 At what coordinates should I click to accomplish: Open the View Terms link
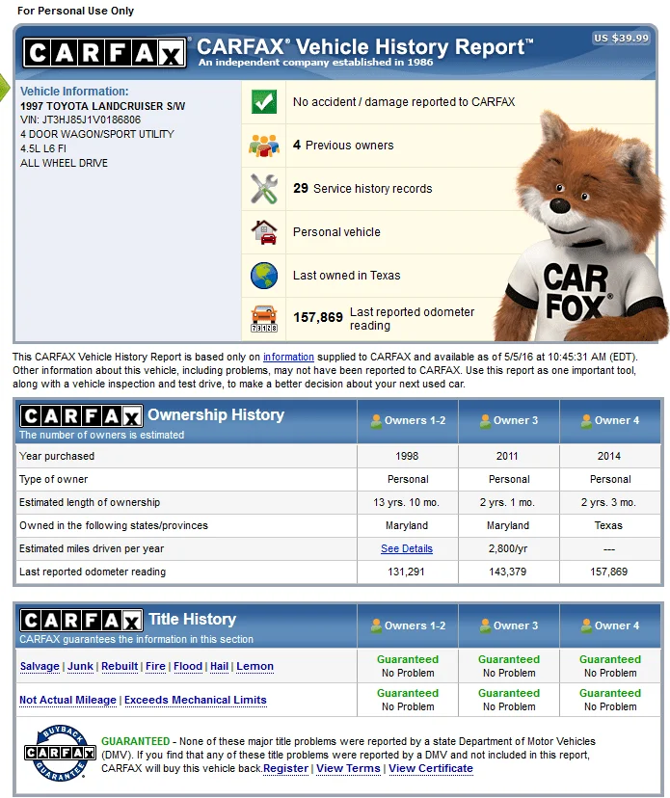pyautogui.click(x=348, y=768)
